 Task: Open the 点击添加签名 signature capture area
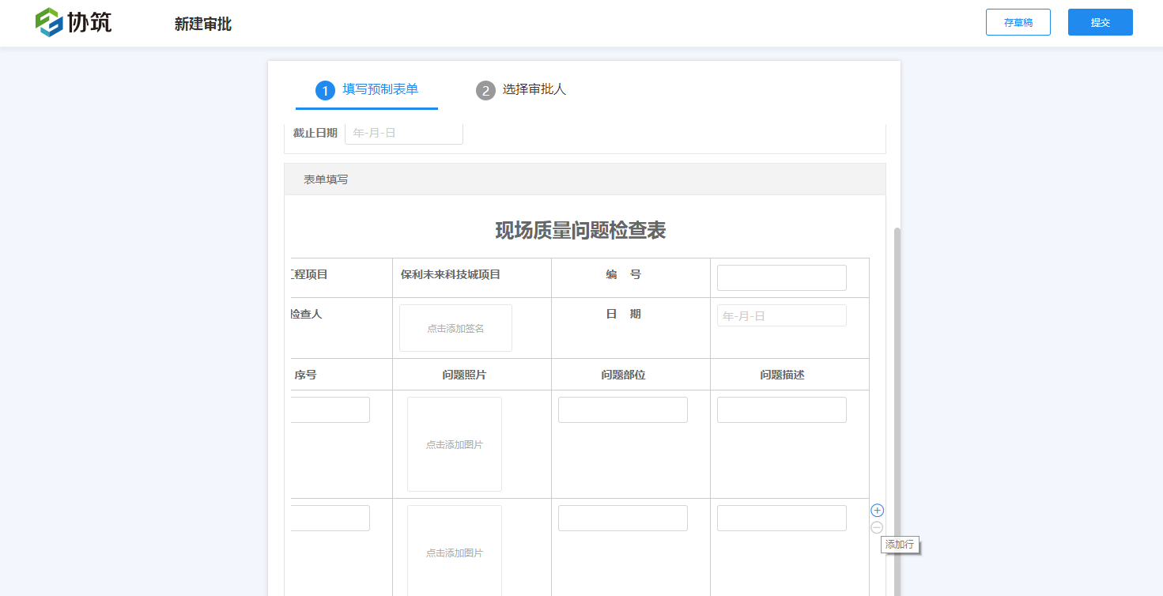[455, 327]
